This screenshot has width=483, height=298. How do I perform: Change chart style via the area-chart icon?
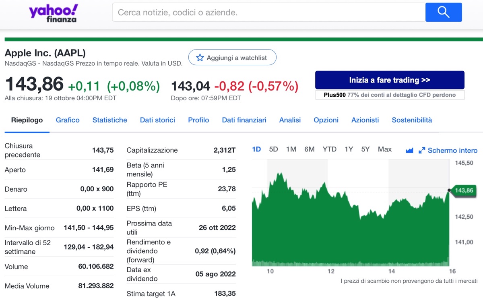[x=409, y=150]
